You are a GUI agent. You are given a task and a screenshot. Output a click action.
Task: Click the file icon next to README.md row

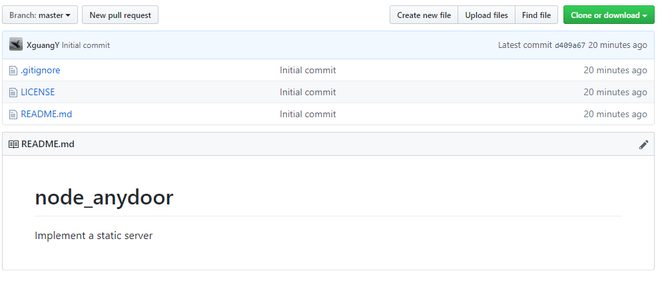tap(13, 115)
